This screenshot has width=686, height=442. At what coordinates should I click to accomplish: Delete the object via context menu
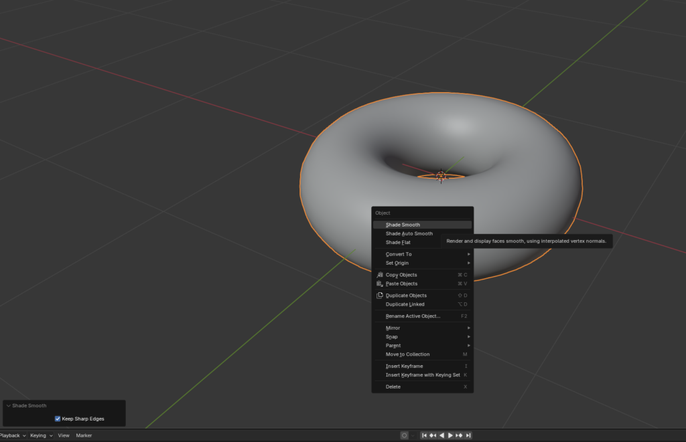393,387
